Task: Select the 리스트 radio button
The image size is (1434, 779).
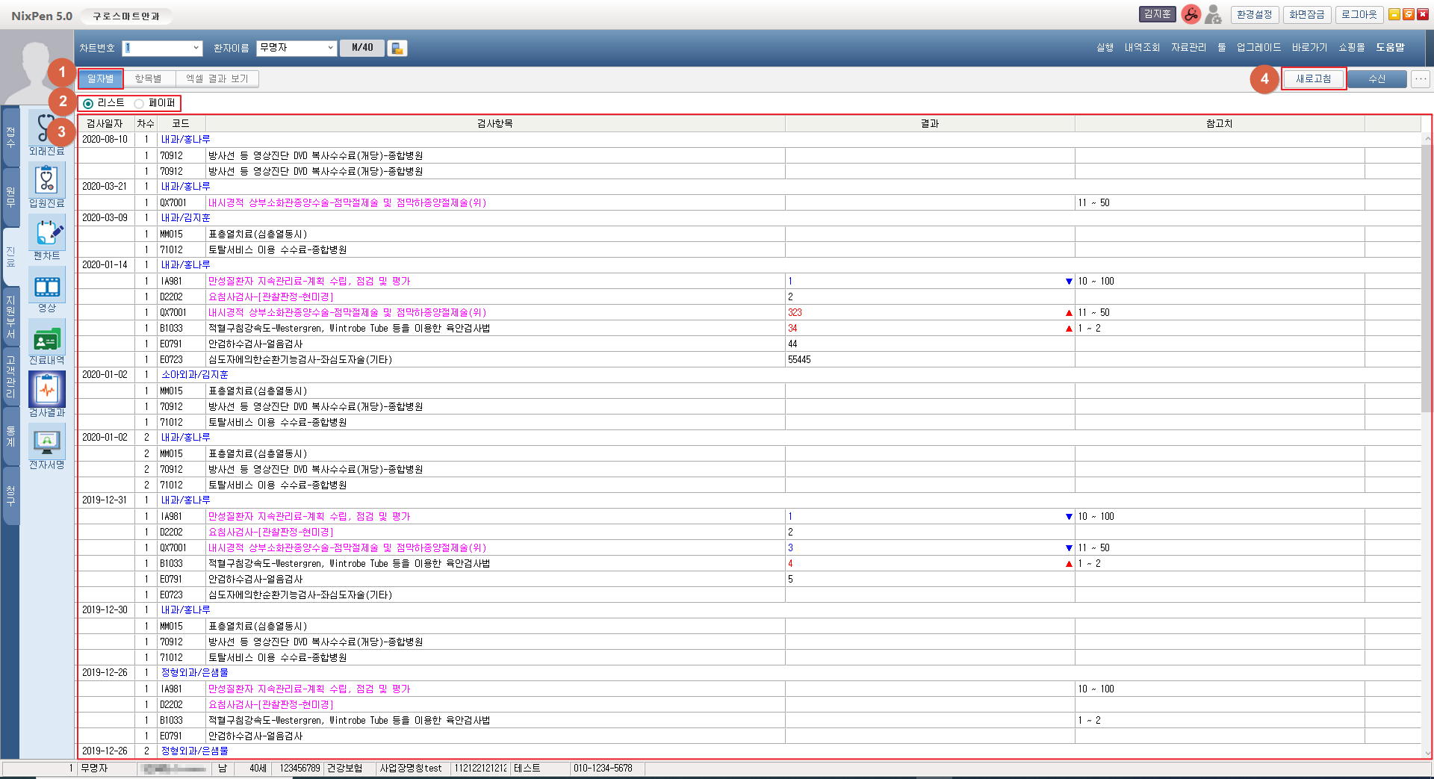Action: pyautogui.click(x=89, y=104)
